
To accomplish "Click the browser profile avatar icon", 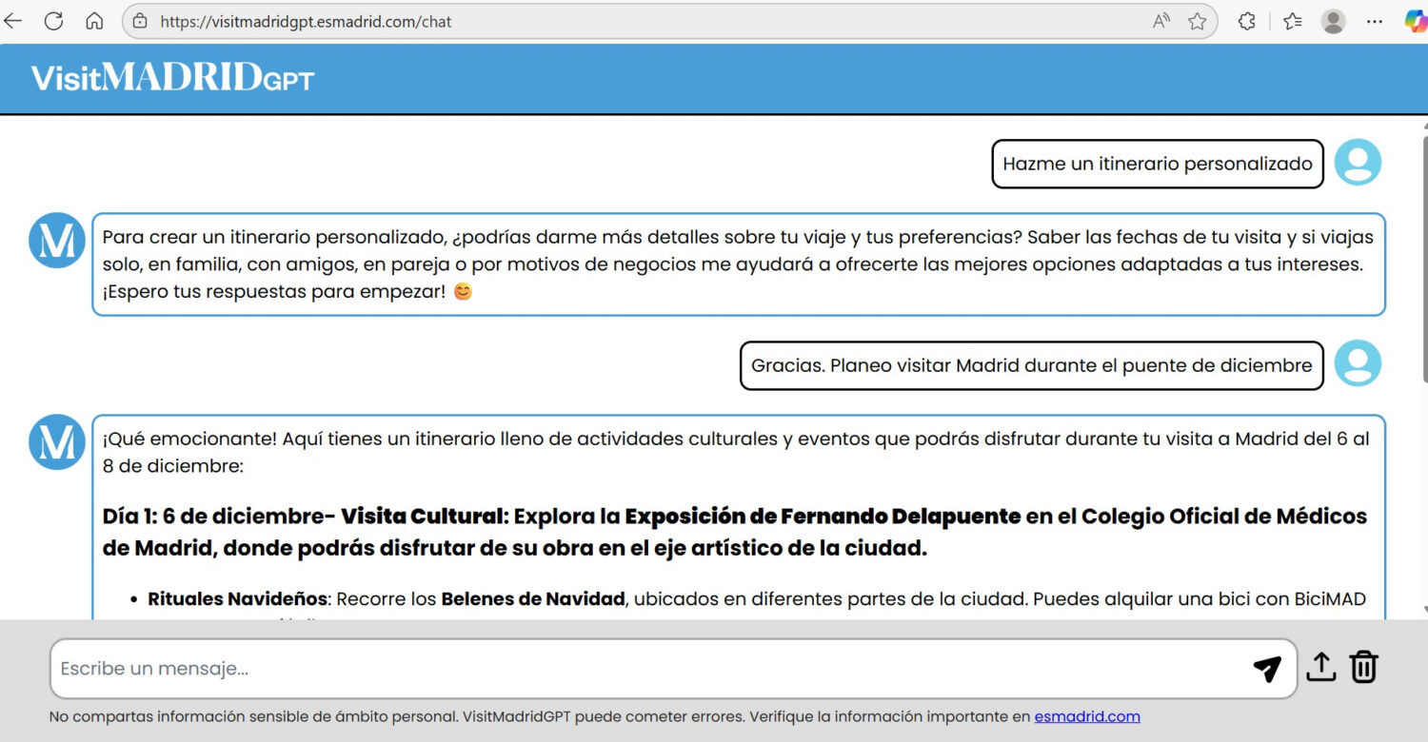I will click(1334, 21).
